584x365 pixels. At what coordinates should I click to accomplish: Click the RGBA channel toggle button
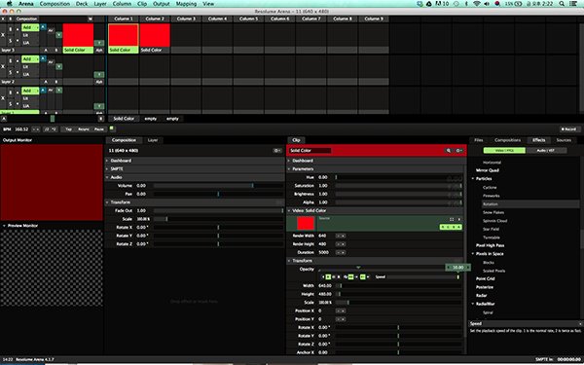tap(451, 227)
